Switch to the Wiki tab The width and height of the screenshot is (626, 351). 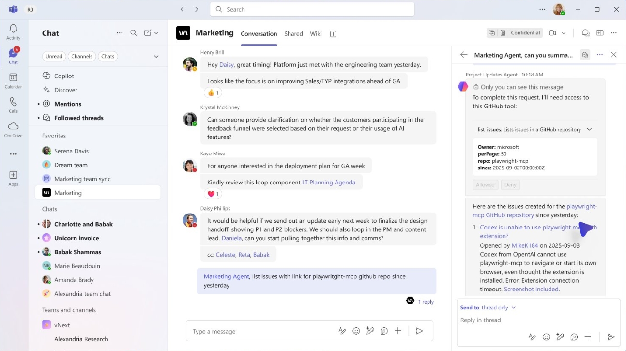(x=316, y=34)
